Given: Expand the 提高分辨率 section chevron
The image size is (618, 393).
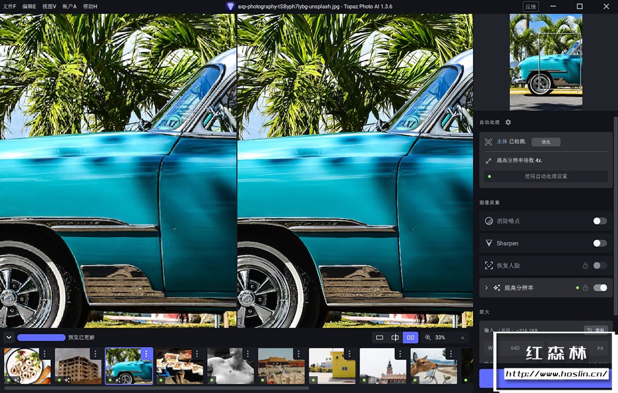Looking at the screenshot, I should click(x=486, y=287).
